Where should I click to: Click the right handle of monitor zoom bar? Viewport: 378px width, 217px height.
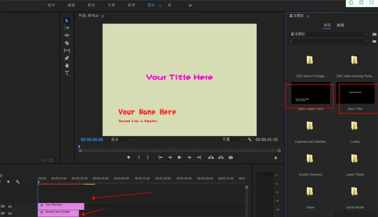tap(279, 151)
